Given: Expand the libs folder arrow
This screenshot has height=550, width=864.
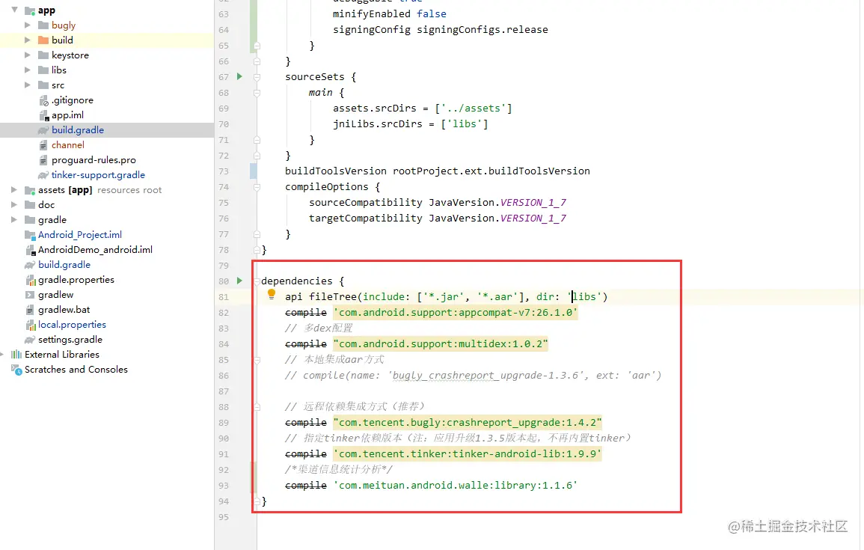Looking at the screenshot, I should (x=28, y=70).
